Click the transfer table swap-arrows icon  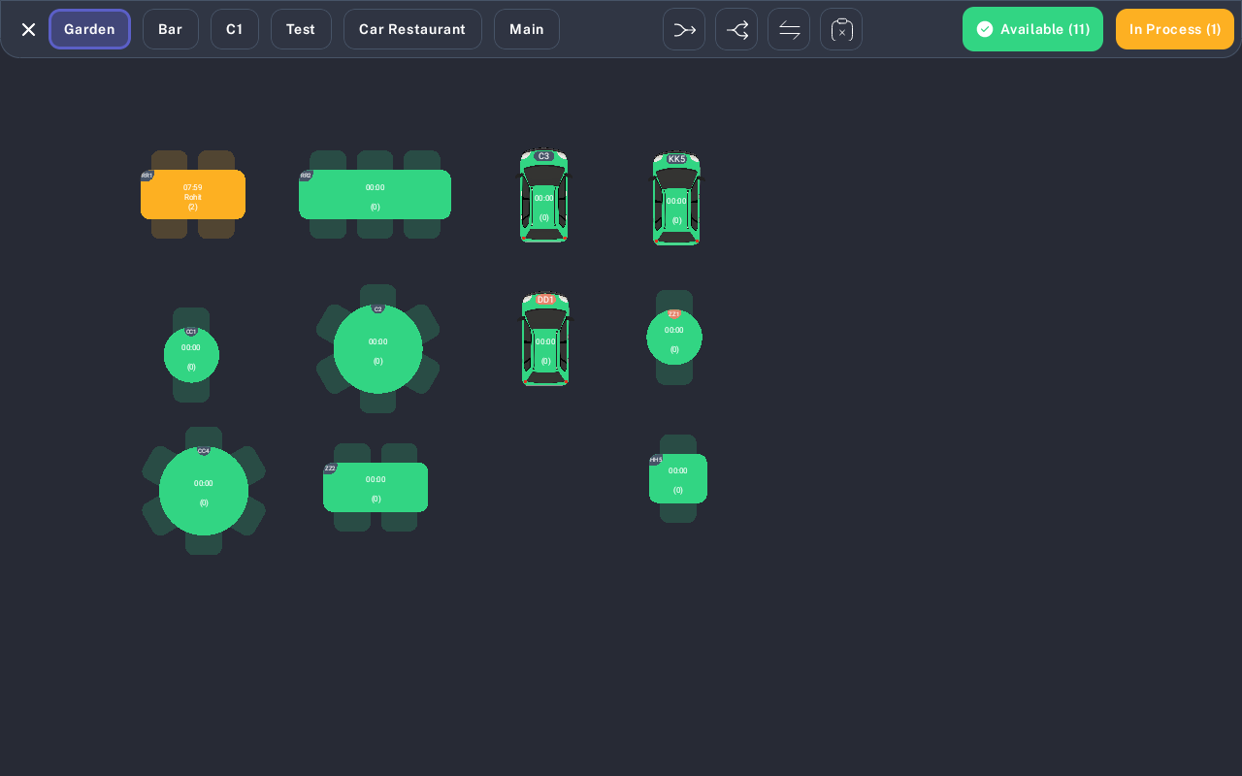tap(789, 29)
